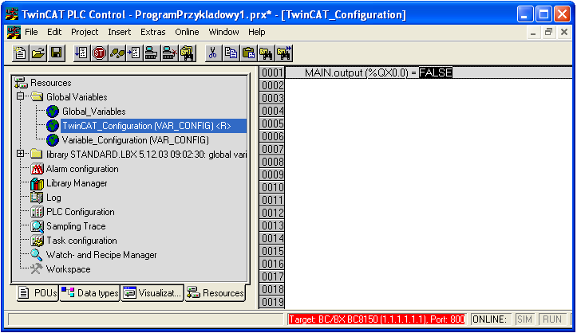
Task: Open the Insert menu
Action: coord(119,33)
